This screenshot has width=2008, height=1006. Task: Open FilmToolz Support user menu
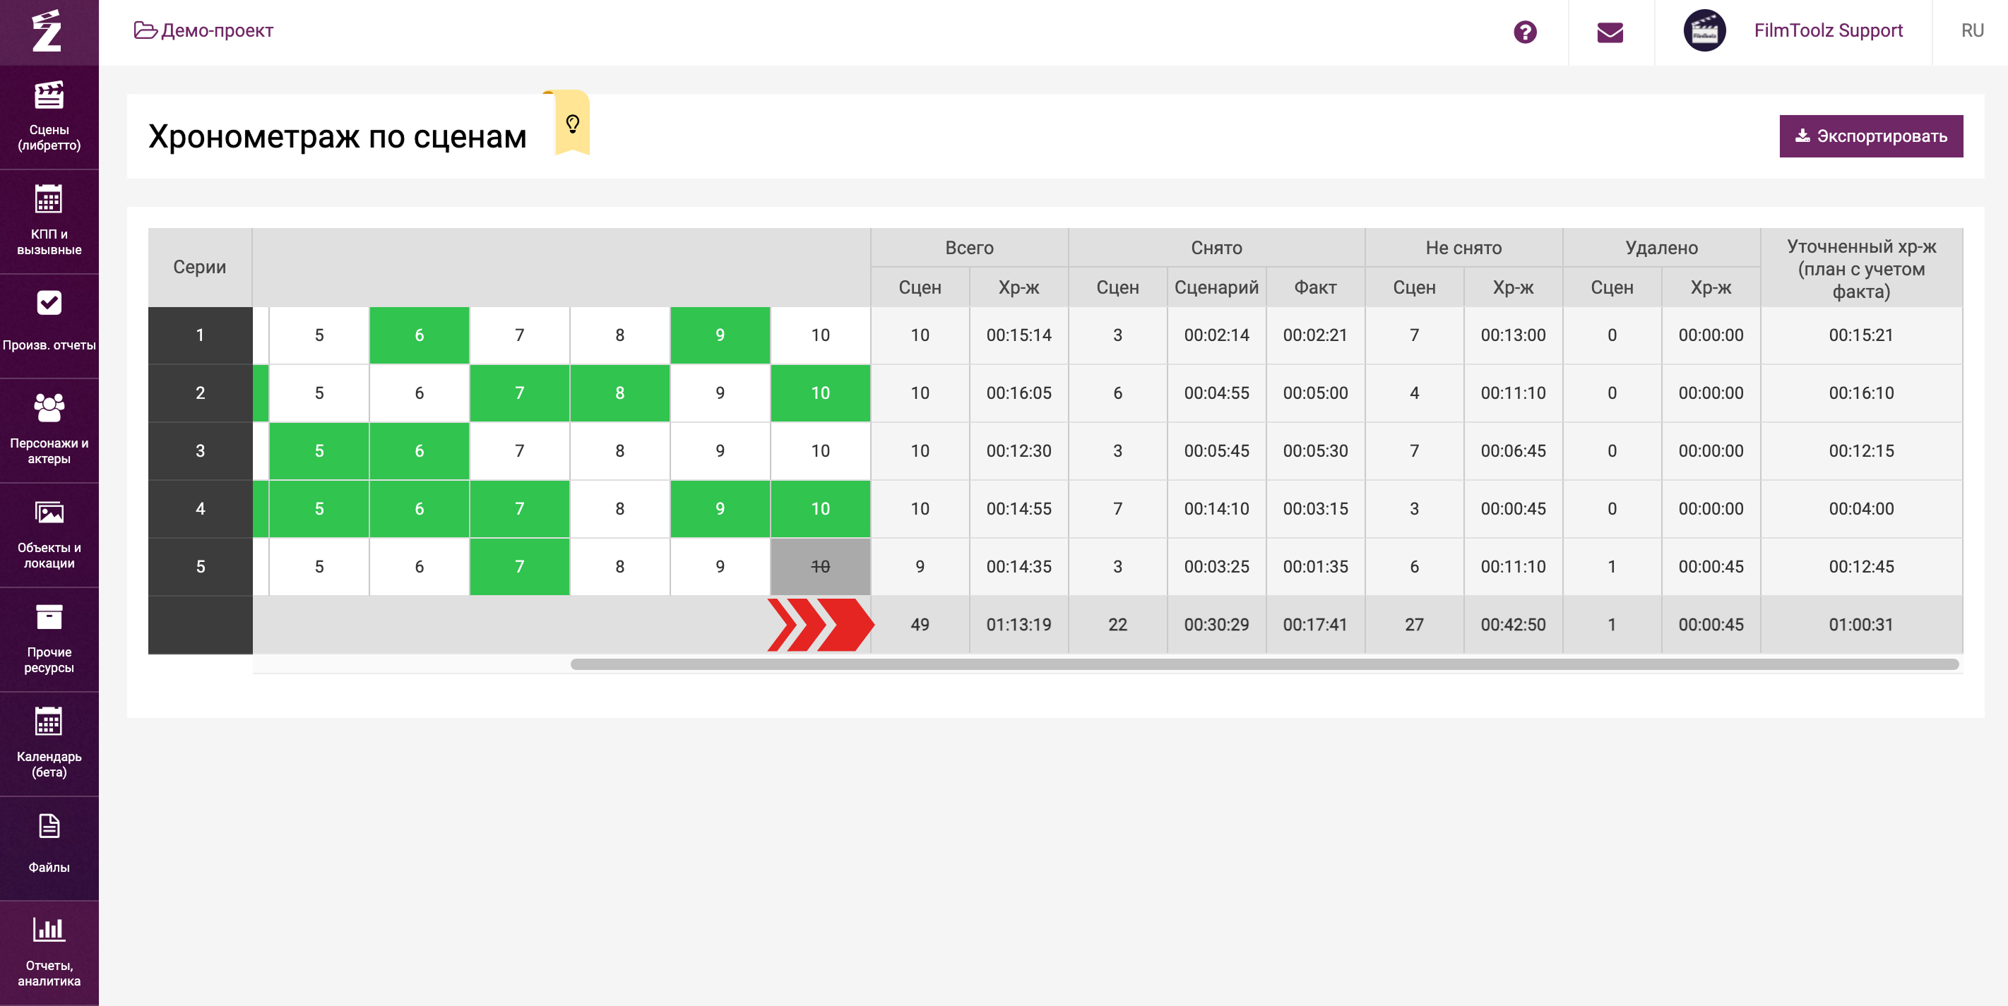(1827, 30)
